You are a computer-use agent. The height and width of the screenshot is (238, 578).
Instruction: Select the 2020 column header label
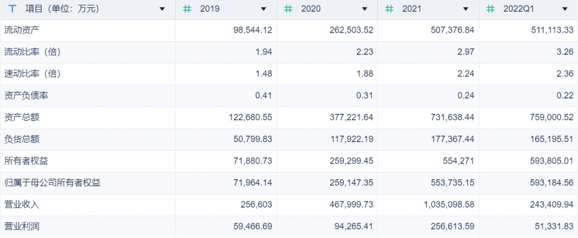point(311,9)
